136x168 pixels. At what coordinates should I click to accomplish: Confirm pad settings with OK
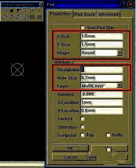pos(71,148)
